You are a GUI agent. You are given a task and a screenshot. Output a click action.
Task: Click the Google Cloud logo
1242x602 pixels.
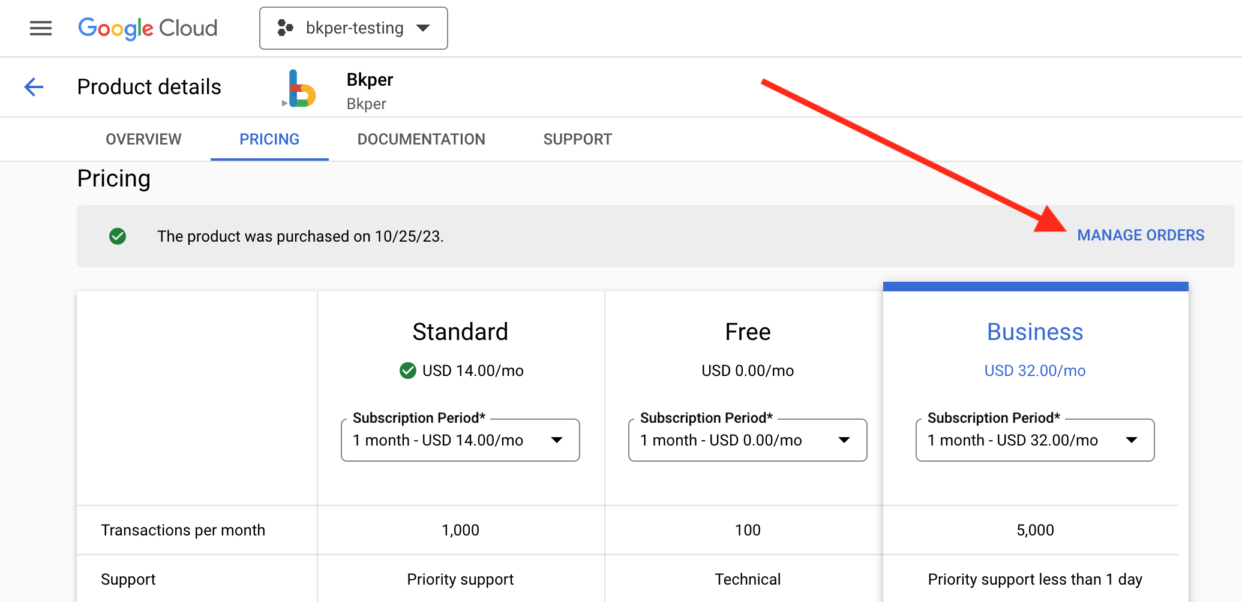pyautogui.click(x=148, y=28)
